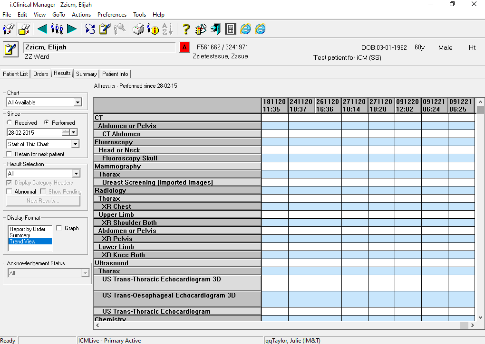Click the 'Fluoroscopy Skull' row header
The image size is (485, 344).
point(177,158)
